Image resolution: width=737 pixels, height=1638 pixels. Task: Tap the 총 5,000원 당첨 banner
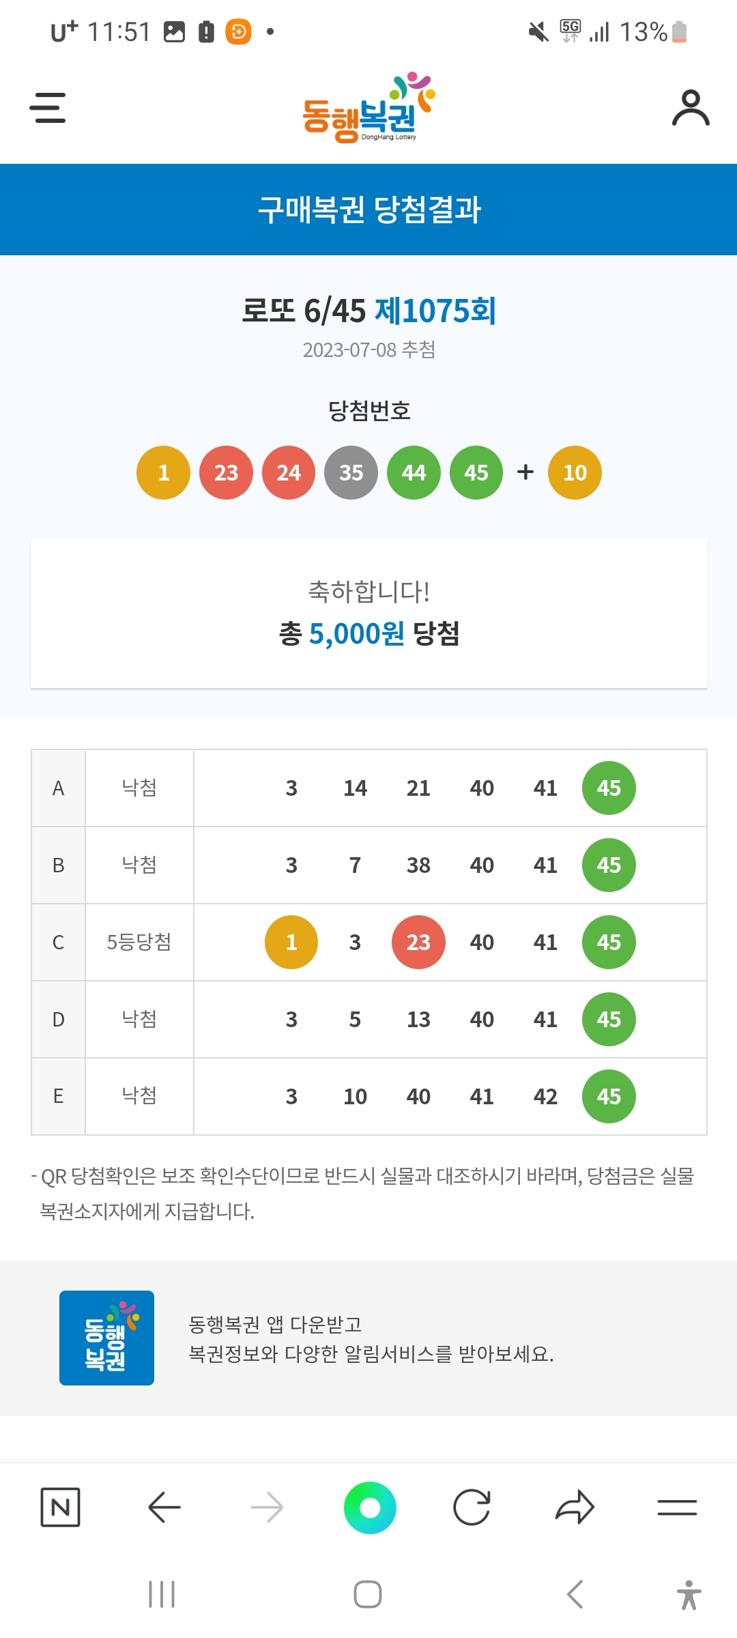coord(369,633)
